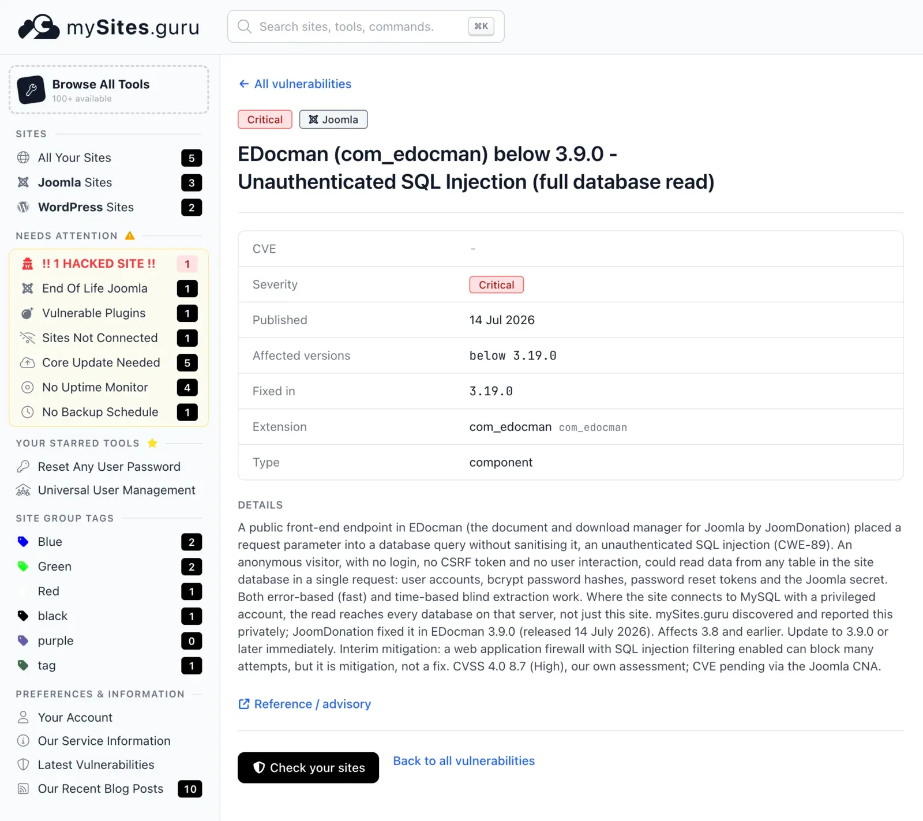The width and height of the screenshot is (923, 821).
Task: Open the Browse All Tools wrench icon
Action: pyautogui.click(x=31, y=90)
